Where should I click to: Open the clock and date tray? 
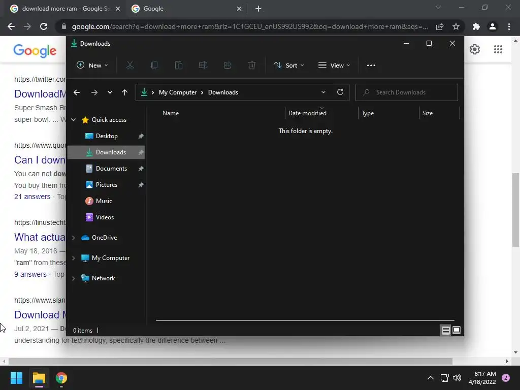[x=482, y=378]
